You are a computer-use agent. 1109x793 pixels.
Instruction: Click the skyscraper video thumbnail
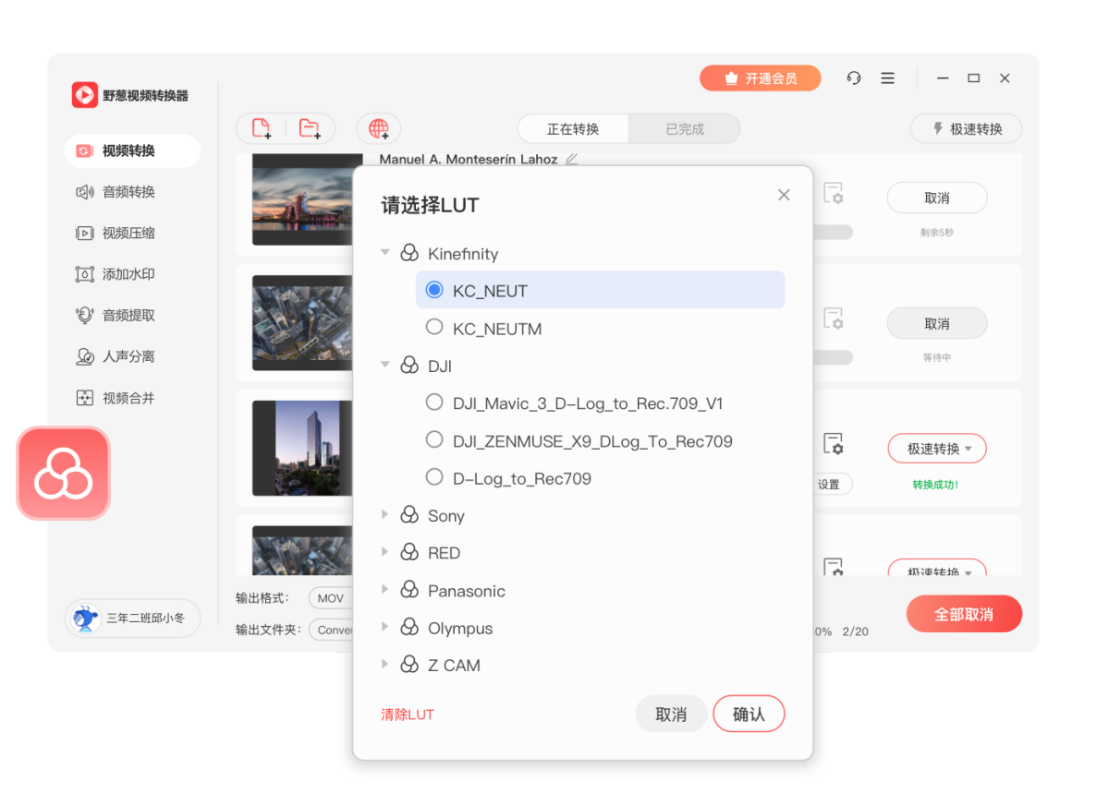point(302,448)
